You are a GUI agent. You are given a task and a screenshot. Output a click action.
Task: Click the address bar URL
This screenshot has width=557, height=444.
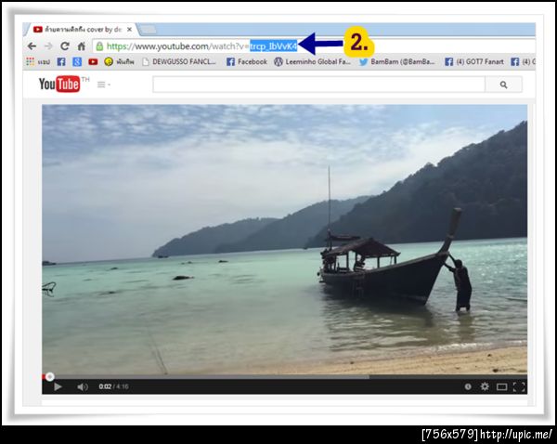point(201,46)
